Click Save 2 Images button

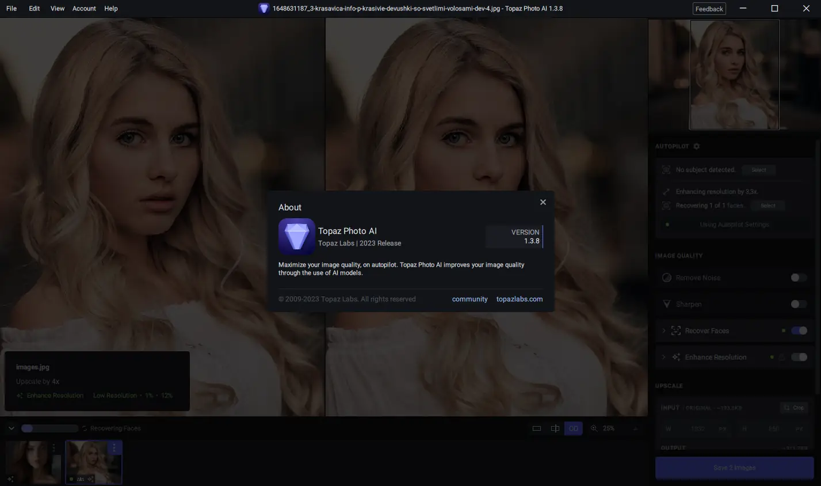click(x=734, y=468)
